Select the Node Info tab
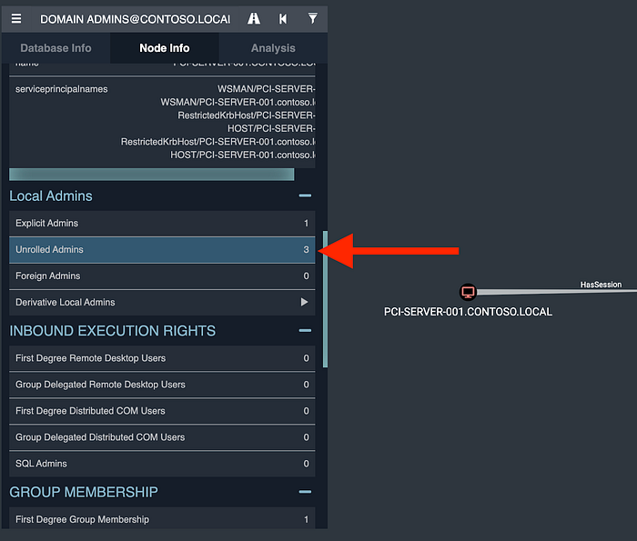 [x=165, y=48]
